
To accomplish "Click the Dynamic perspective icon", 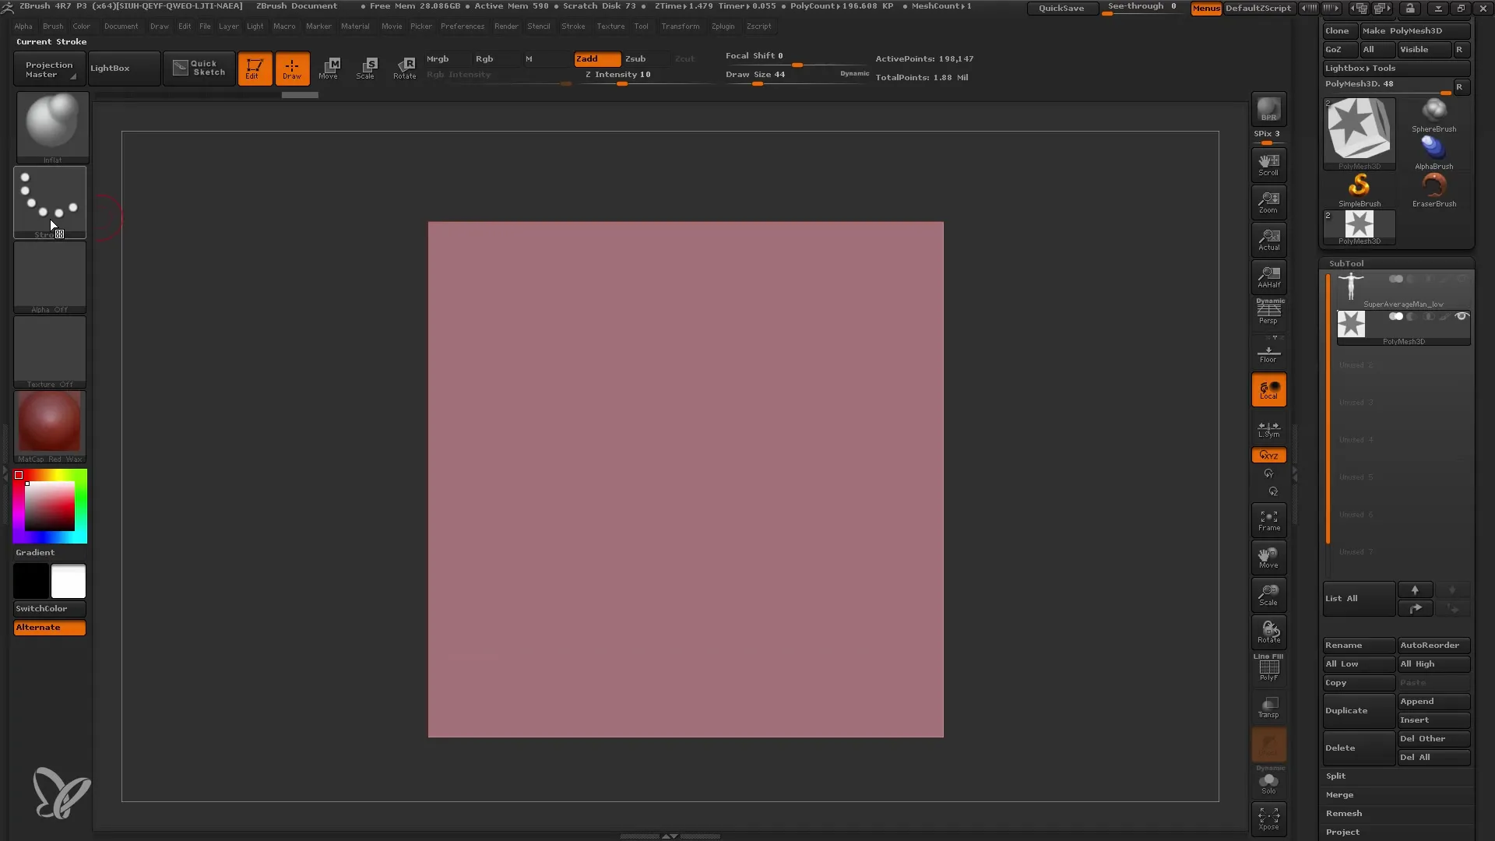I will click(x=1269, y=311).
